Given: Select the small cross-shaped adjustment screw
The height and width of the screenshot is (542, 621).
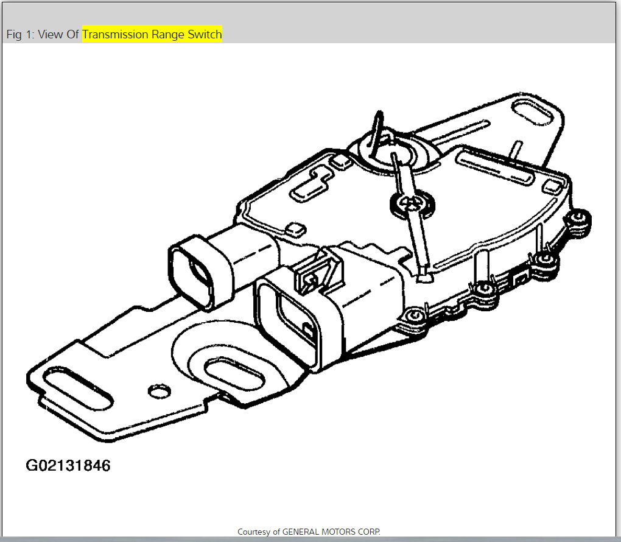Looking at the screenshot, I should 412,203.
